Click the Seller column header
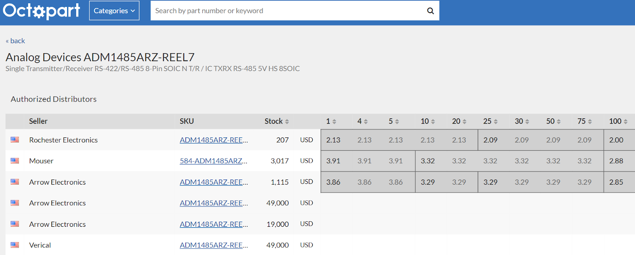This screenshot has height=255, width=635. click(38, 121)
